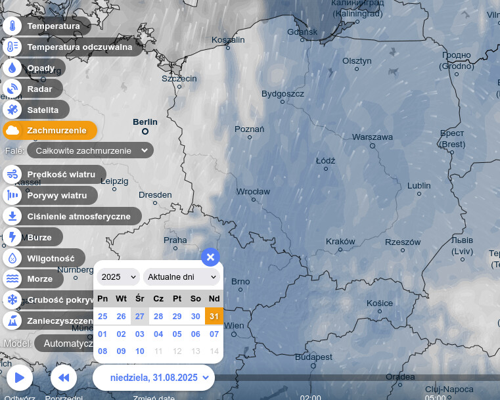Open the Aktualne dni dropdown
This screenshot has height=400, width=500.
coord(181,277)
